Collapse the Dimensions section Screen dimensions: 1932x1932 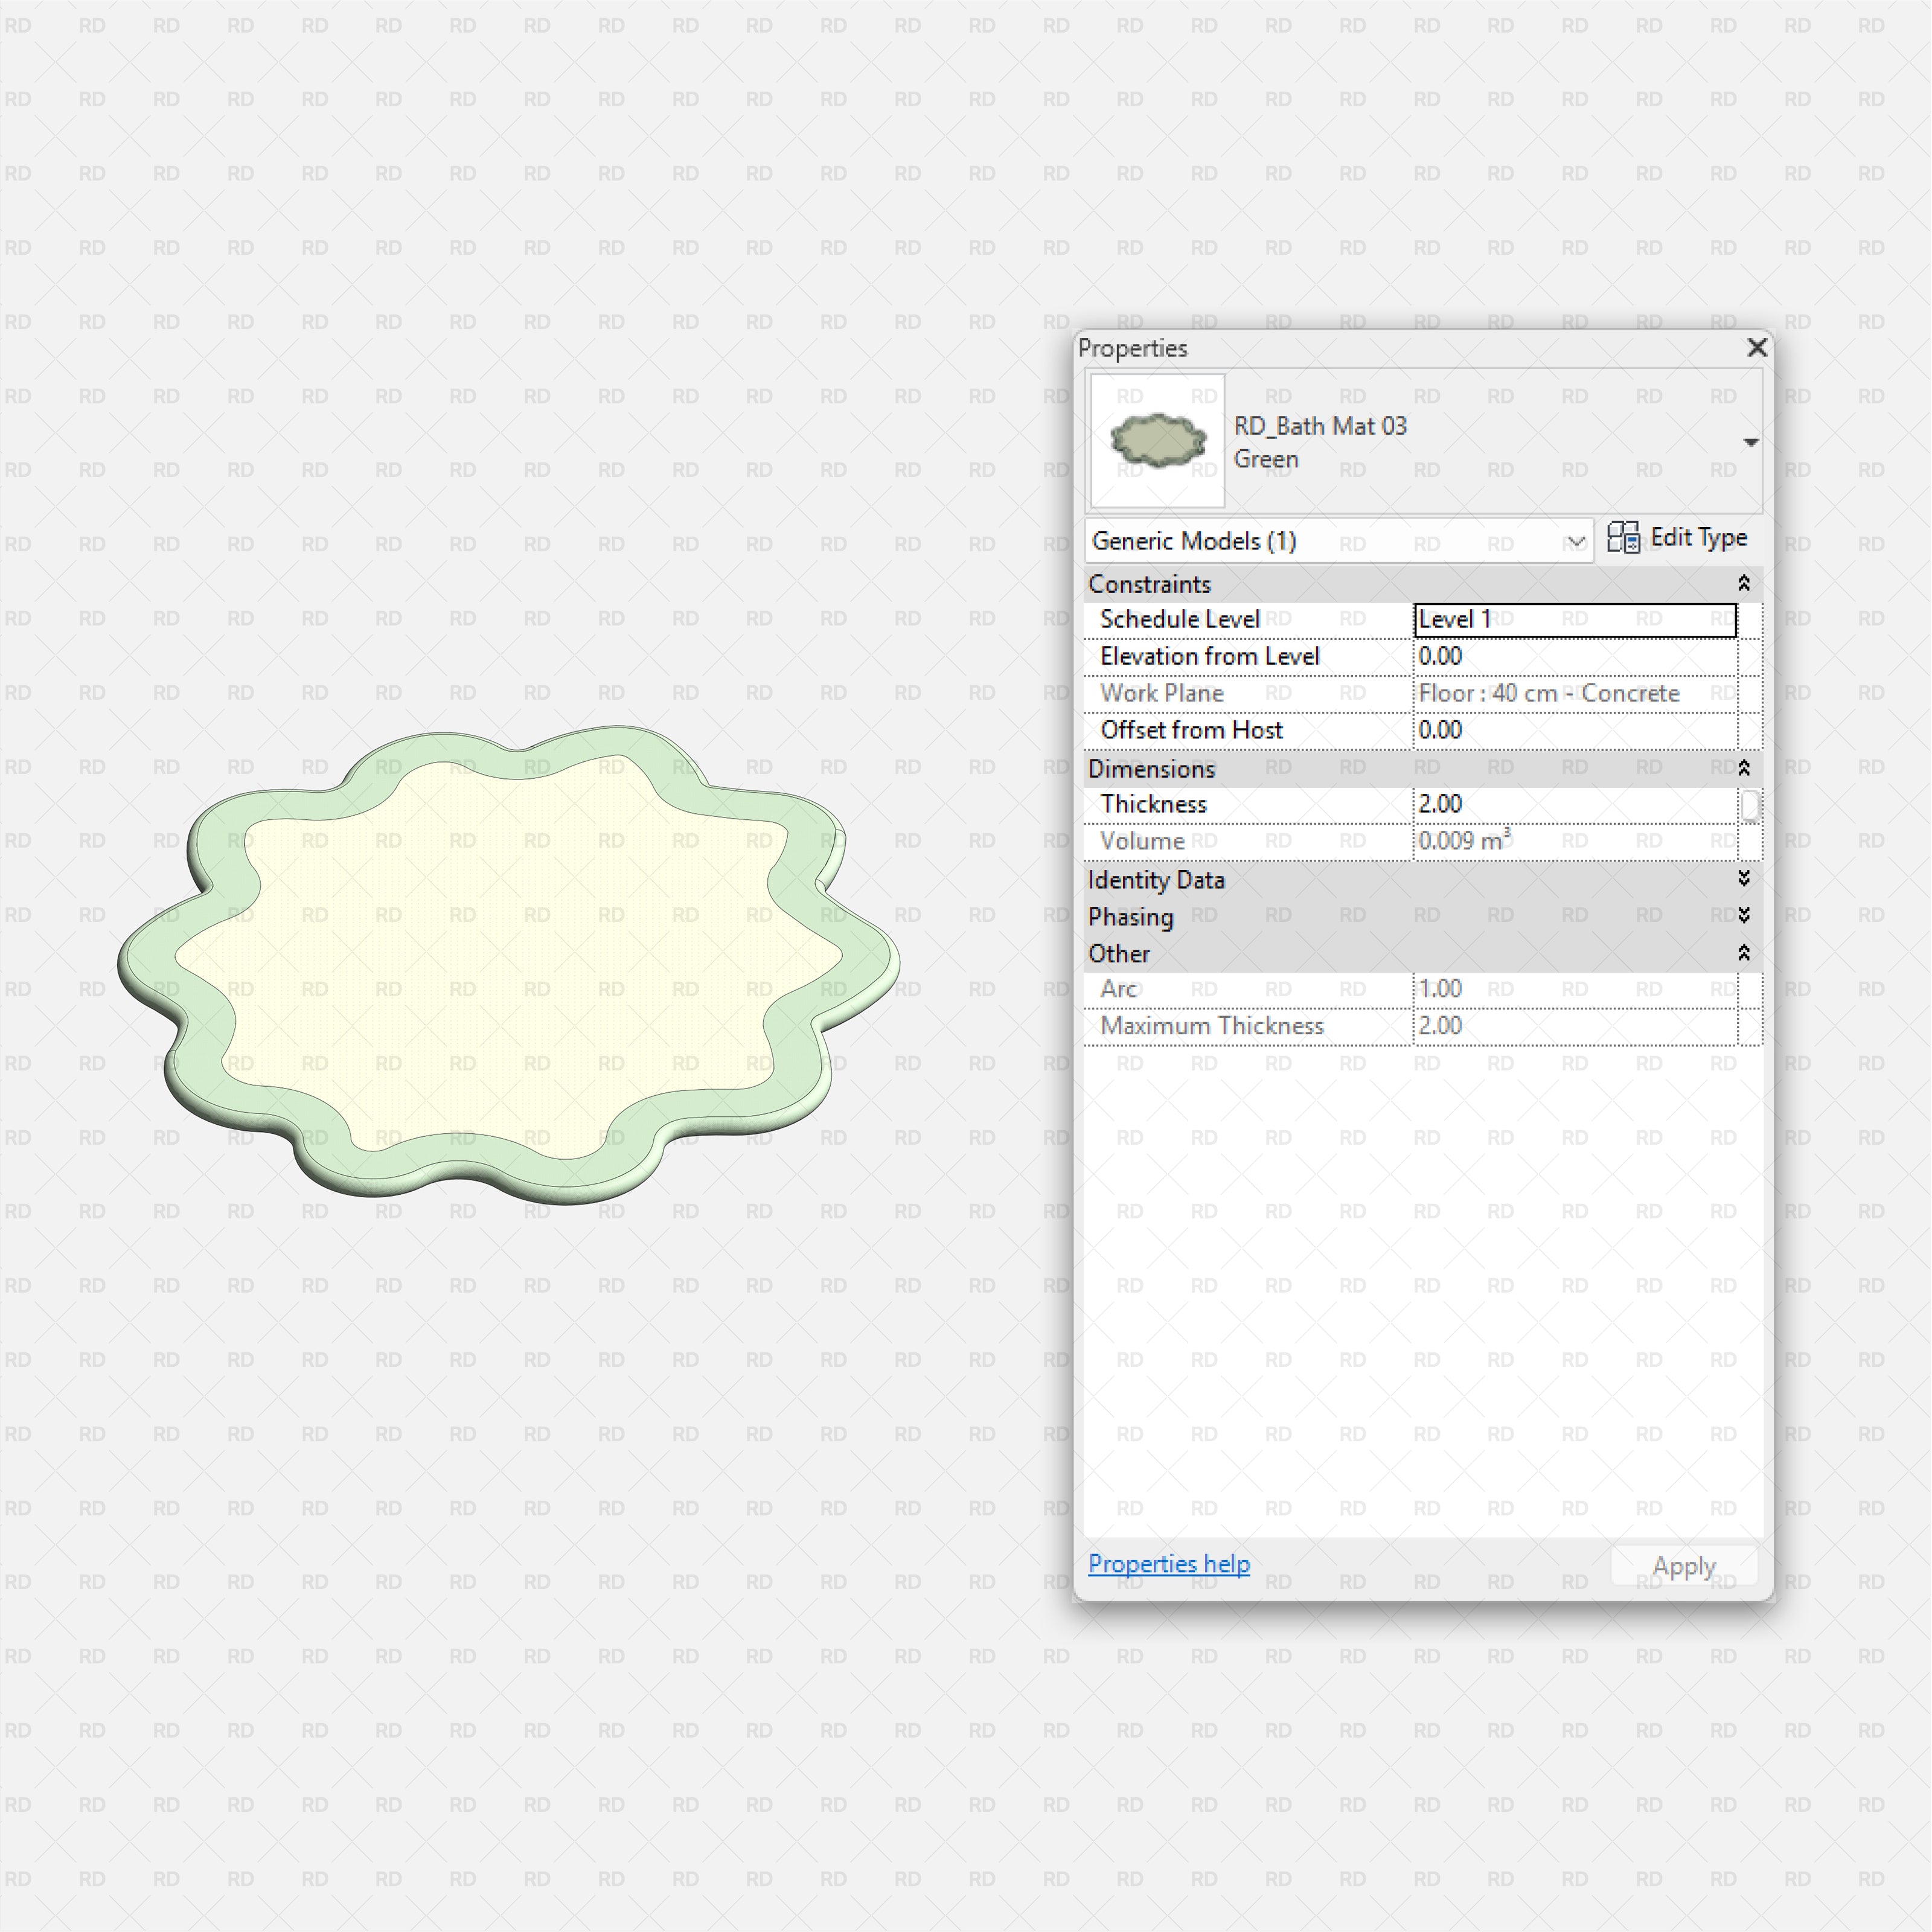tap(1743, 768)
